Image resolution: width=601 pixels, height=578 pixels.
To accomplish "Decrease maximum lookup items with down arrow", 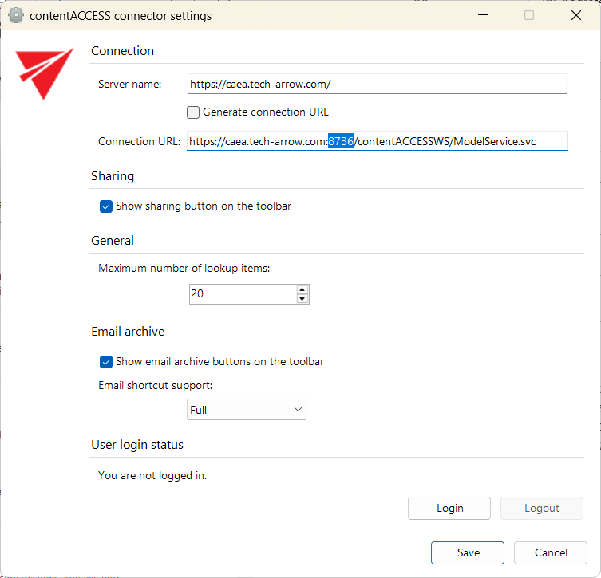I will [x=302, y=299].
